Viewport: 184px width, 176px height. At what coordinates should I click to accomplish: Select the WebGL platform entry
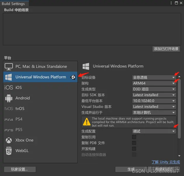[40, 151]
